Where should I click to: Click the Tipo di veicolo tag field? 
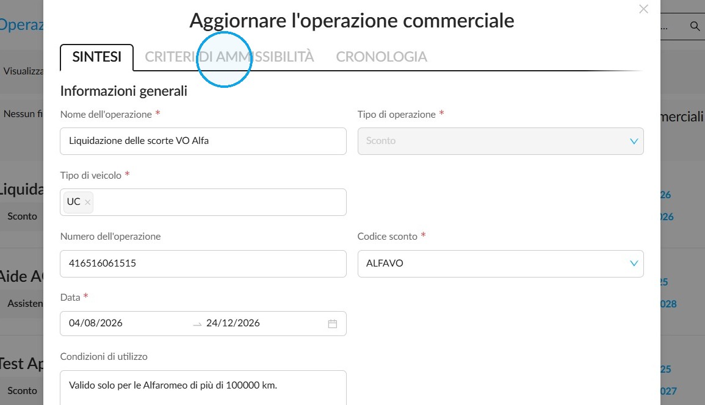[203, 202]
